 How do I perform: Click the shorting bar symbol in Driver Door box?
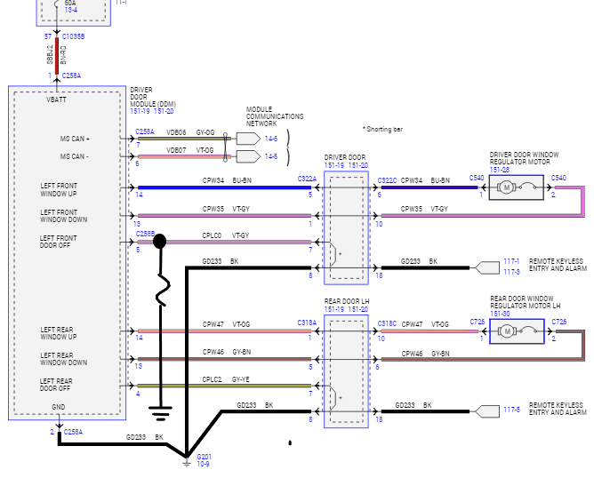coord(333,254)
